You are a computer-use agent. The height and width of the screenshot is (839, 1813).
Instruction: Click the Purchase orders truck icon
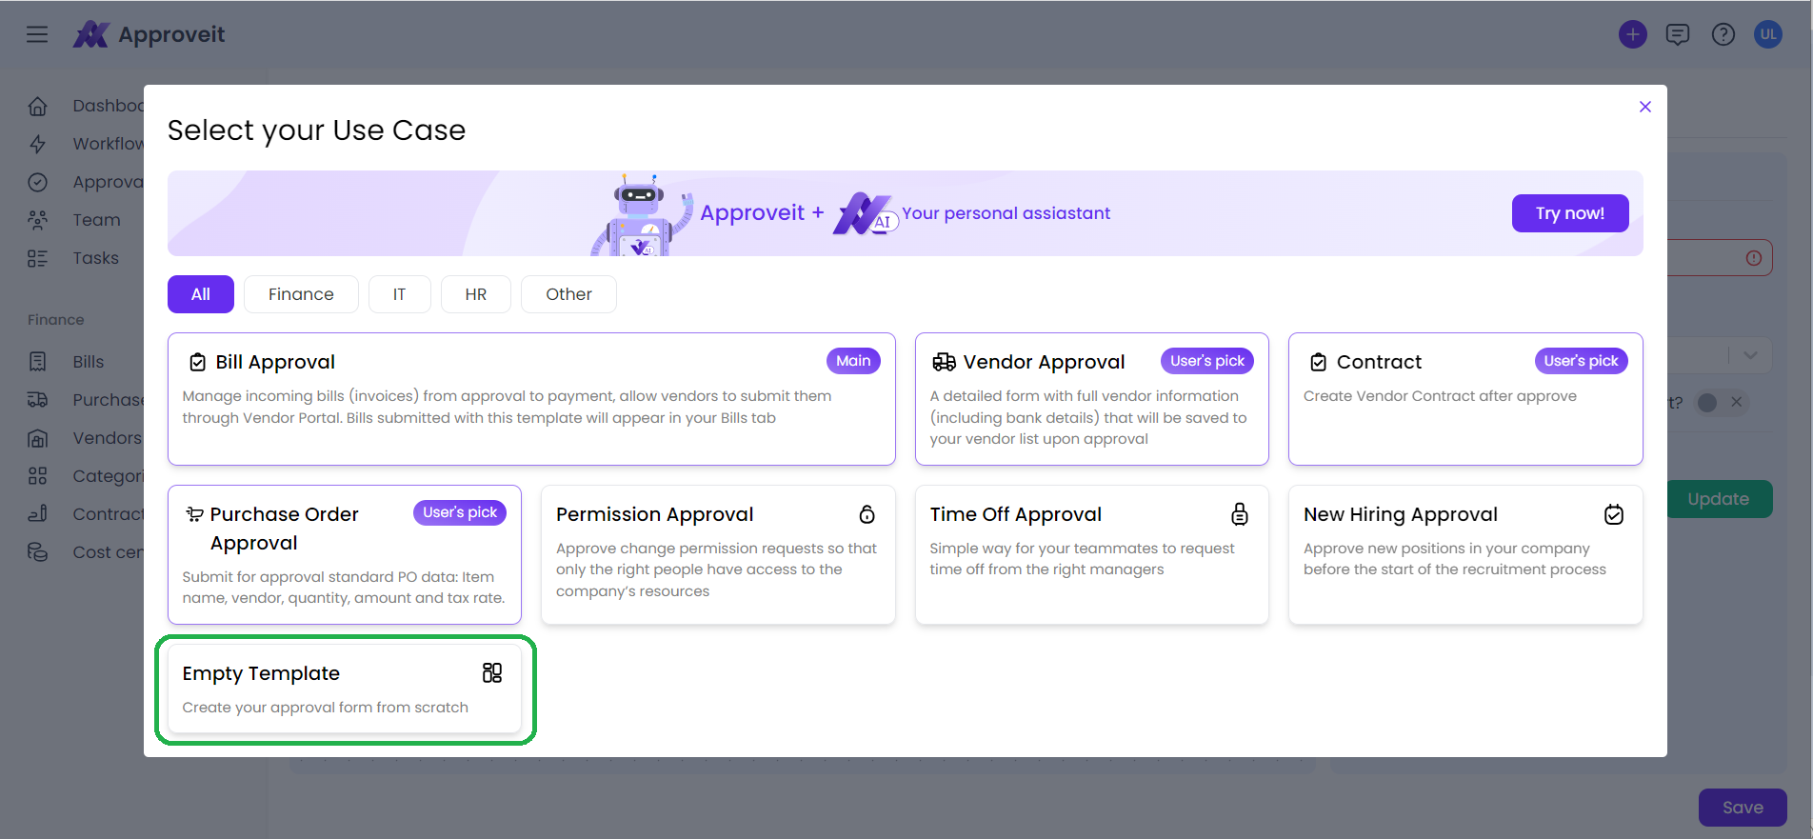(x=37, y=400)
